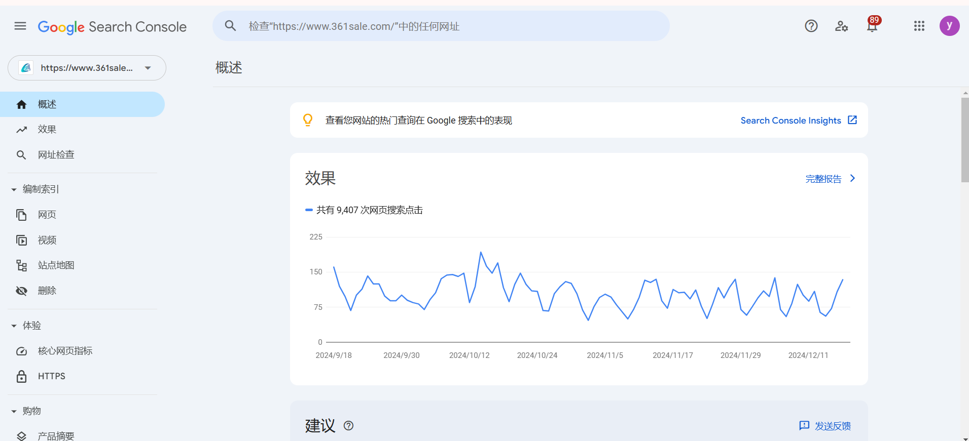Open the Google apps grid
969x441 pixels.
[919, 26]
